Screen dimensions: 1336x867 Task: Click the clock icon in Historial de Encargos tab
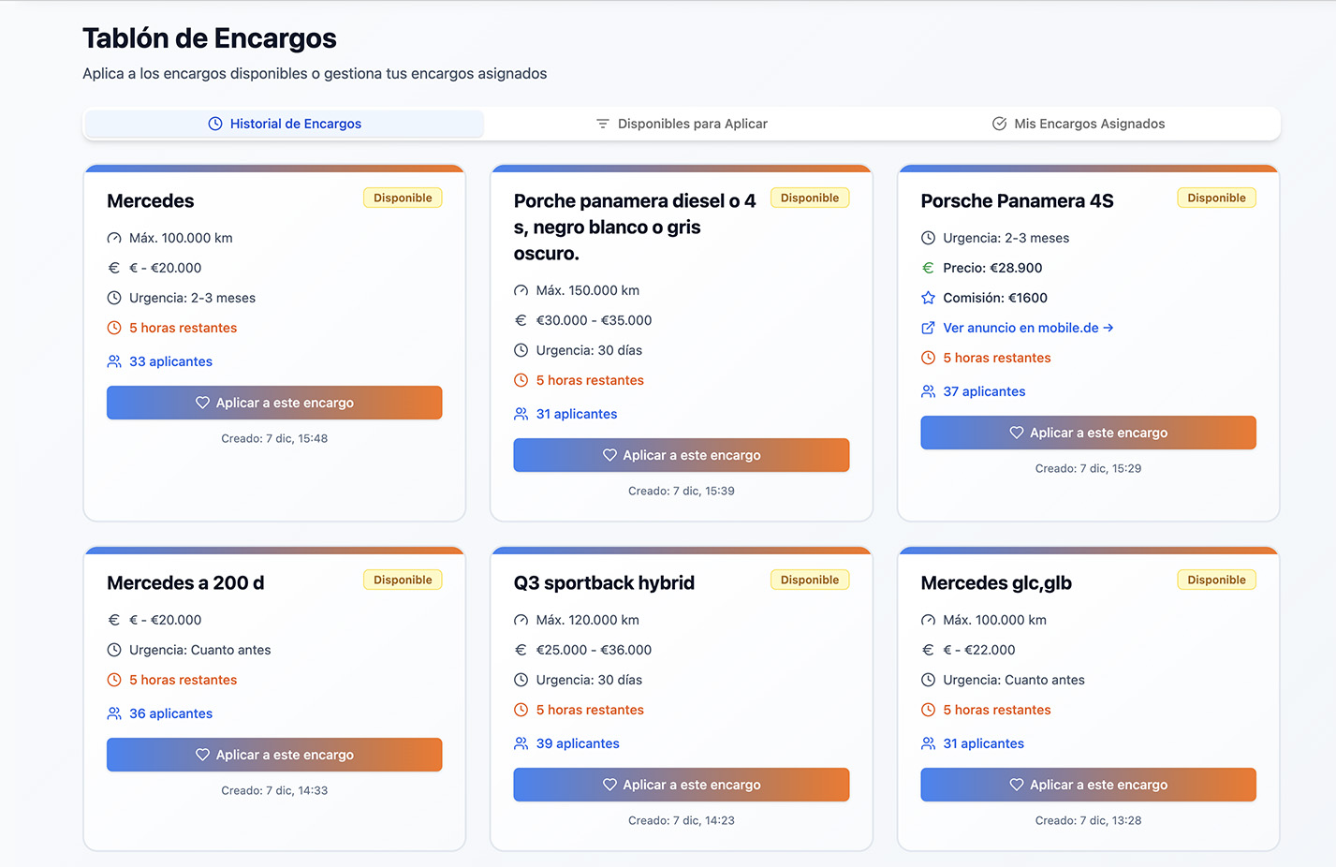[215, 124]
